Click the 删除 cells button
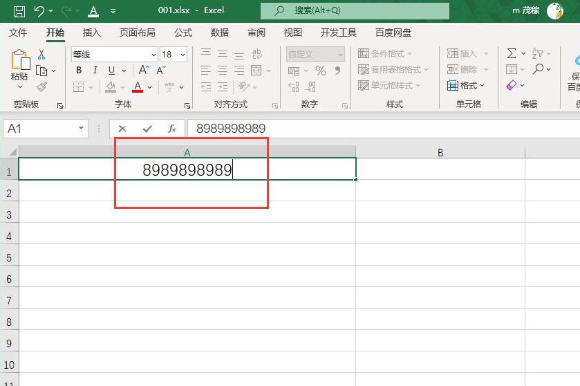580x386 pixels. [x=462, y=70]
